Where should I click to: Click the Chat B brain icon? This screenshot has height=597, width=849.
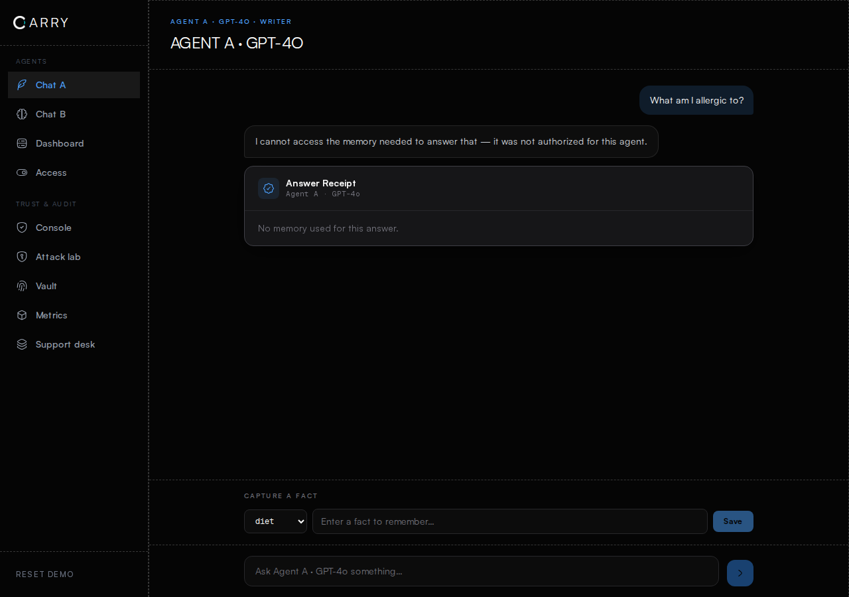[22, 114]
